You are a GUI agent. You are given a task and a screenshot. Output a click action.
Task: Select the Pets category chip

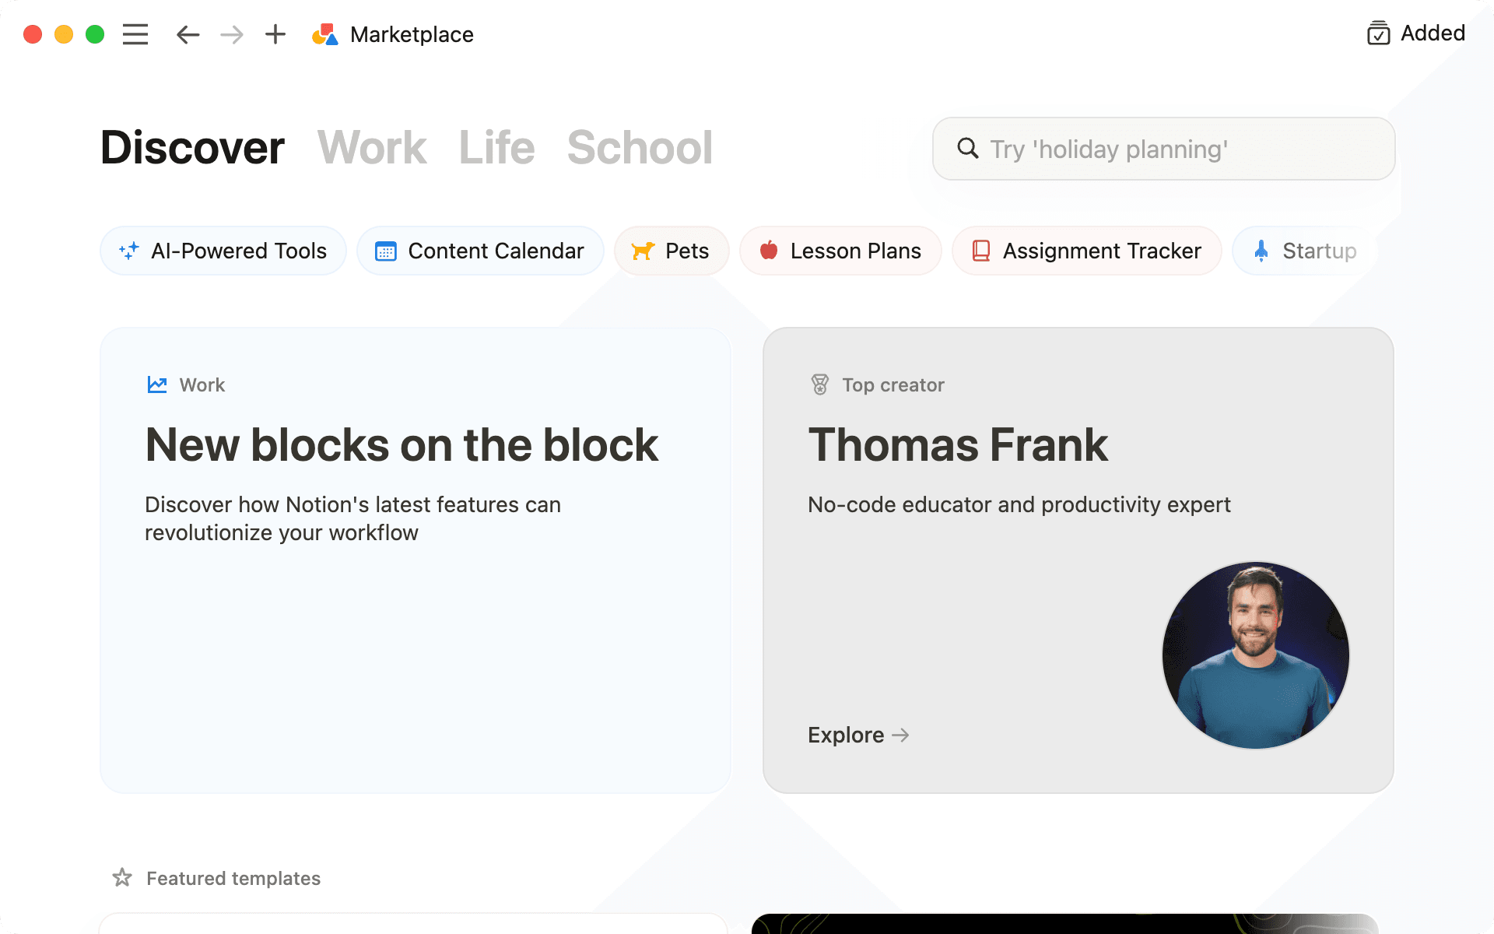tap(671, 251)
